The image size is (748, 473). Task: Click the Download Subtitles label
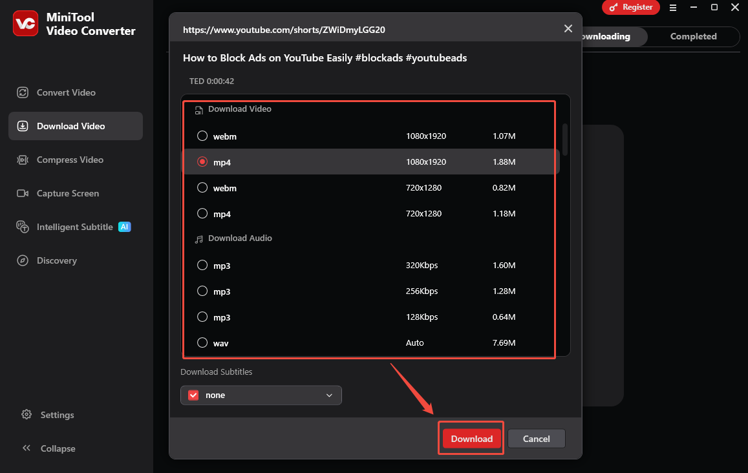216,372
